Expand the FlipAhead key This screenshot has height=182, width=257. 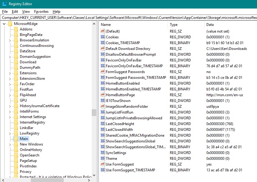(10, 95)
